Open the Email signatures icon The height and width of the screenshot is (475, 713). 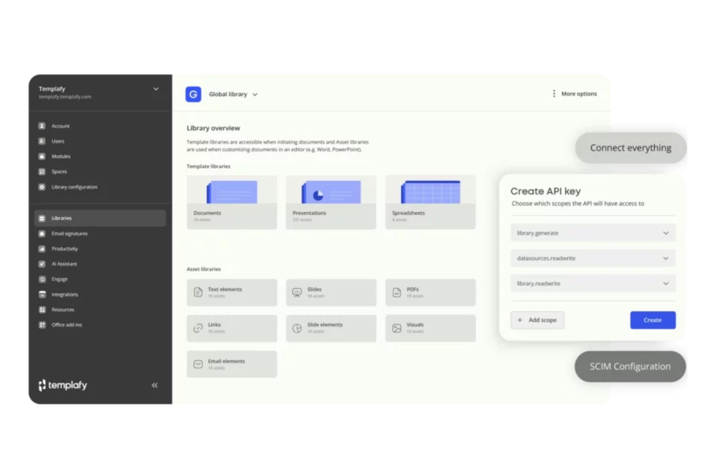(x=42, y=233)
